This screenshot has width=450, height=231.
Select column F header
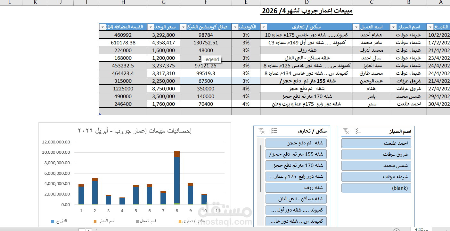pyautogui.click(x=206, y=2)
